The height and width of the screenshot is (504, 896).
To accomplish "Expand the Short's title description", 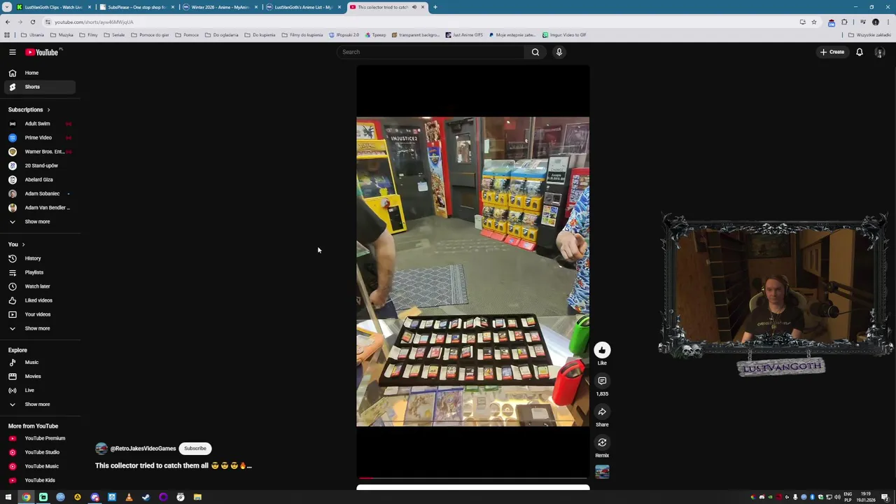I will [173, 465].
